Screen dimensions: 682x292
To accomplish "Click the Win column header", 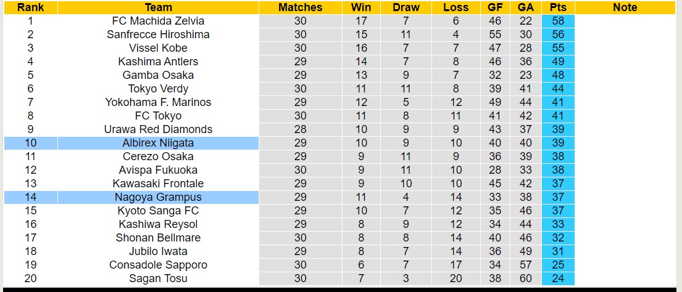I will pos(361,7).
